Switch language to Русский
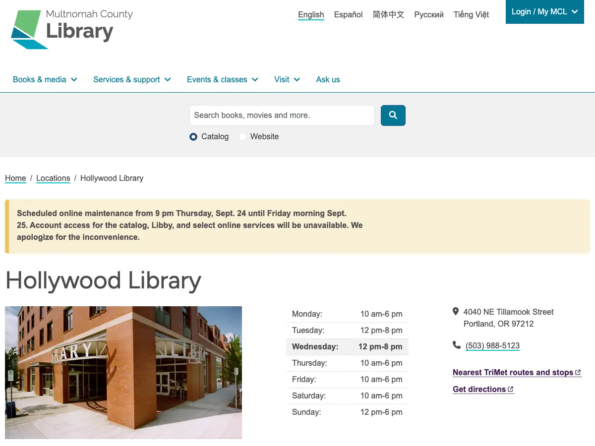The image size is (595, 446). tap(429, 15)
